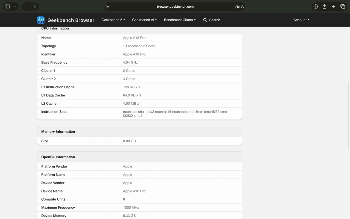The height and width of the screenshot is (219, 350).
Task: Click the Search link in navbar
Action: pyautogui.click(x=215, y=20)
